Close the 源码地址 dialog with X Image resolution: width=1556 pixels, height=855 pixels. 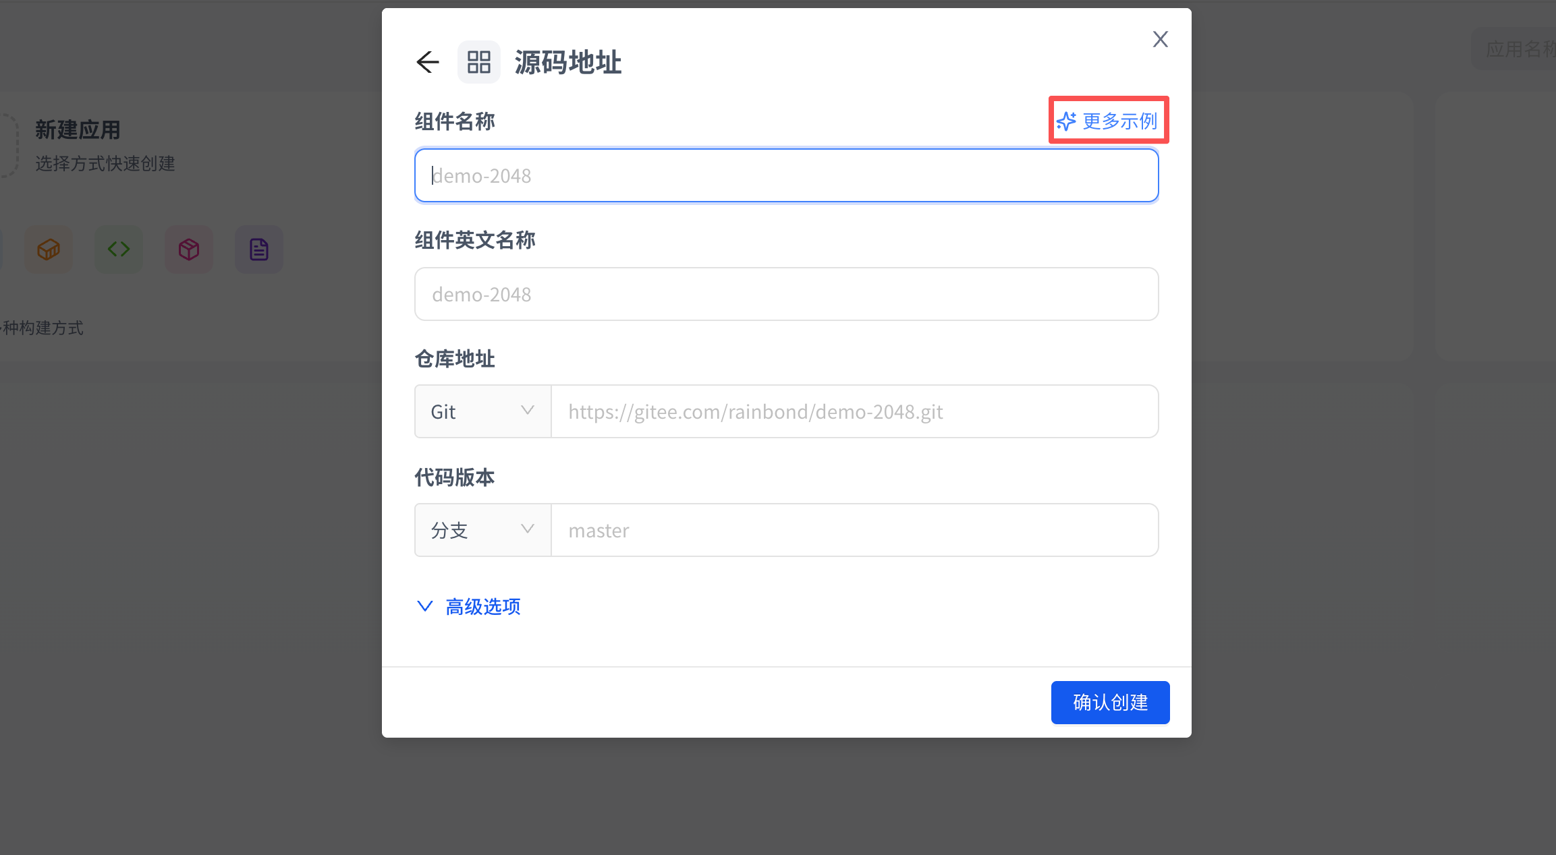1160,39
